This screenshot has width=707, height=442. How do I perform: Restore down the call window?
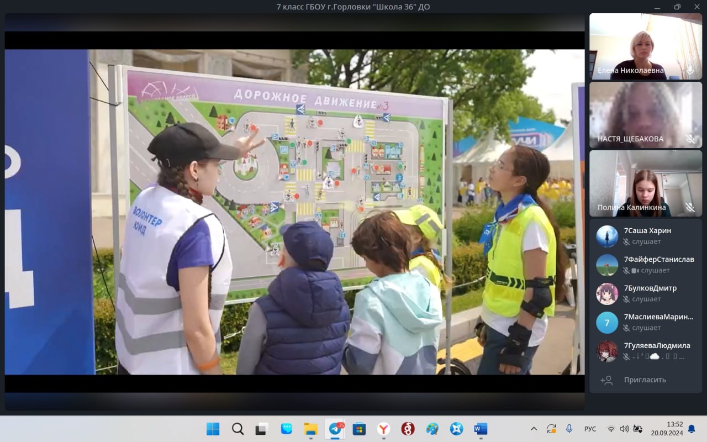click(677, 7)
